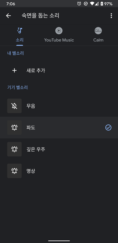Tap the back arrow icon
Image resolution: width=118 pixels, height=243 pixels.
click(8, 16)
